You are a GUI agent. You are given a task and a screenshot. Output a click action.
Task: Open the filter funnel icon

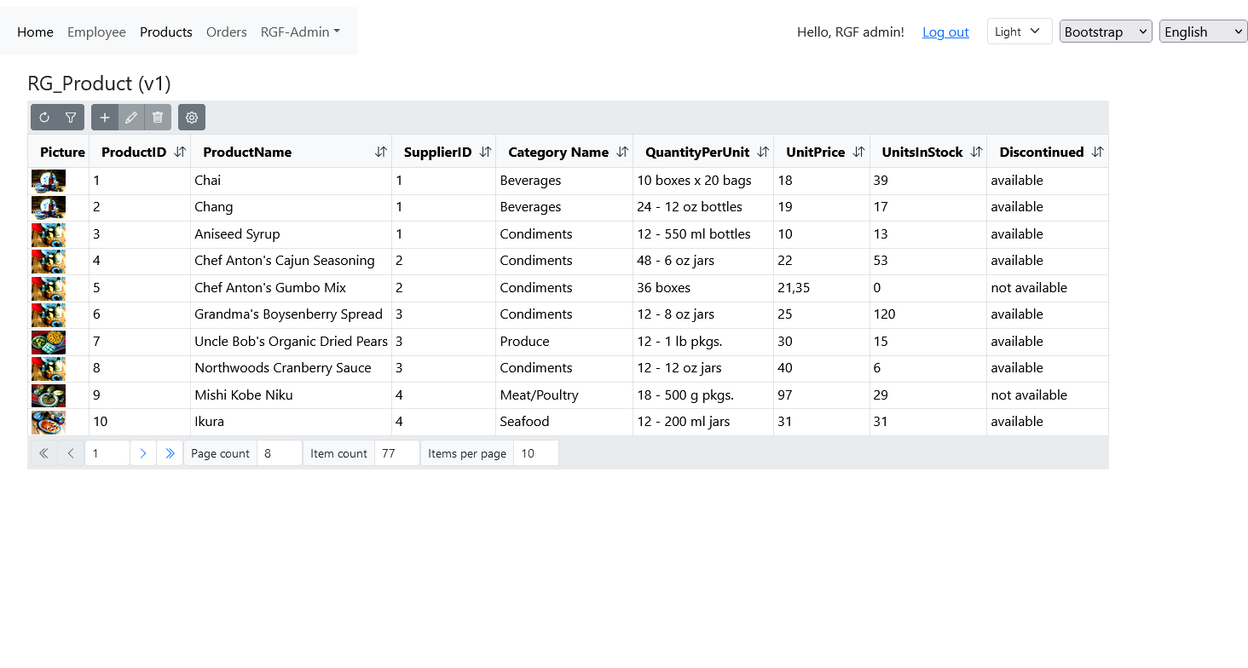point(71,118)
